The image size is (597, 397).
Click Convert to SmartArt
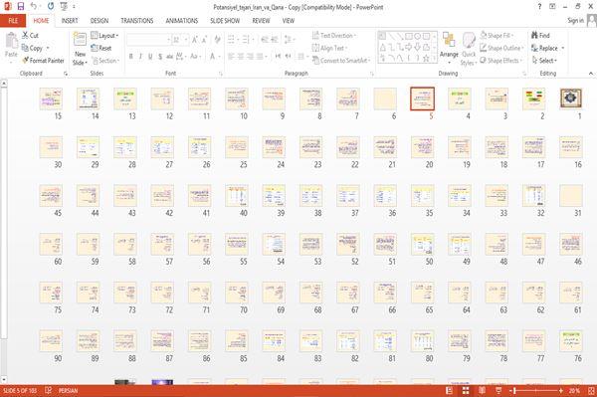coord(341,61)
